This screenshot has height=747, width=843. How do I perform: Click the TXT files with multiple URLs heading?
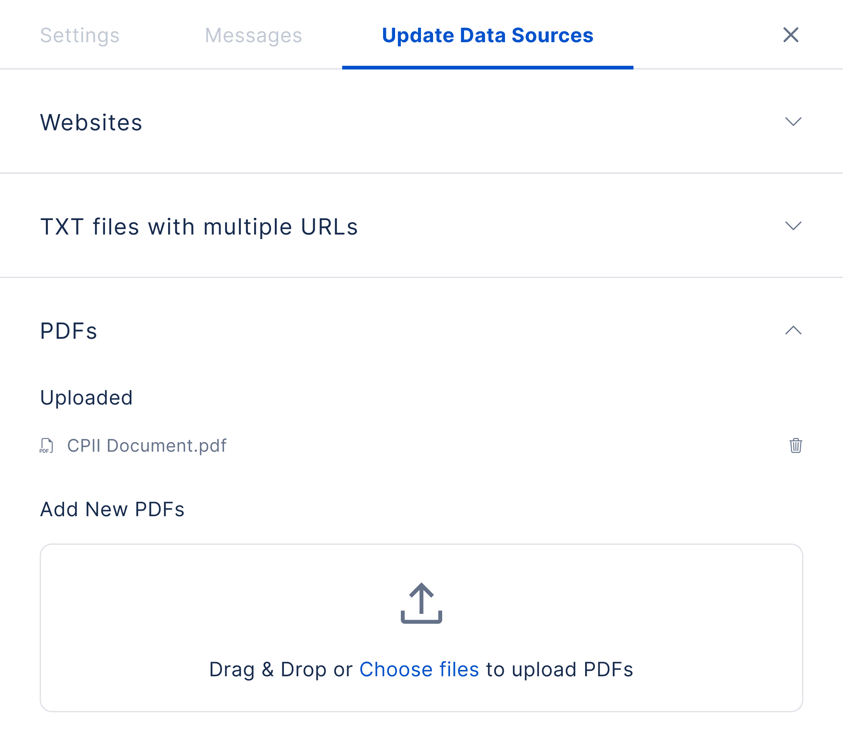(199, 227)
